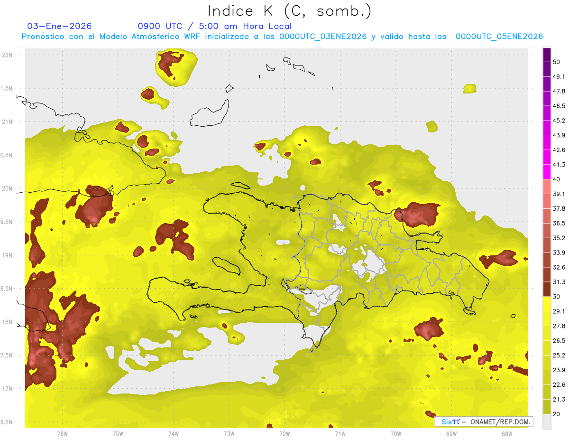Click the "33.9" value on the color scale

(559, 253)
